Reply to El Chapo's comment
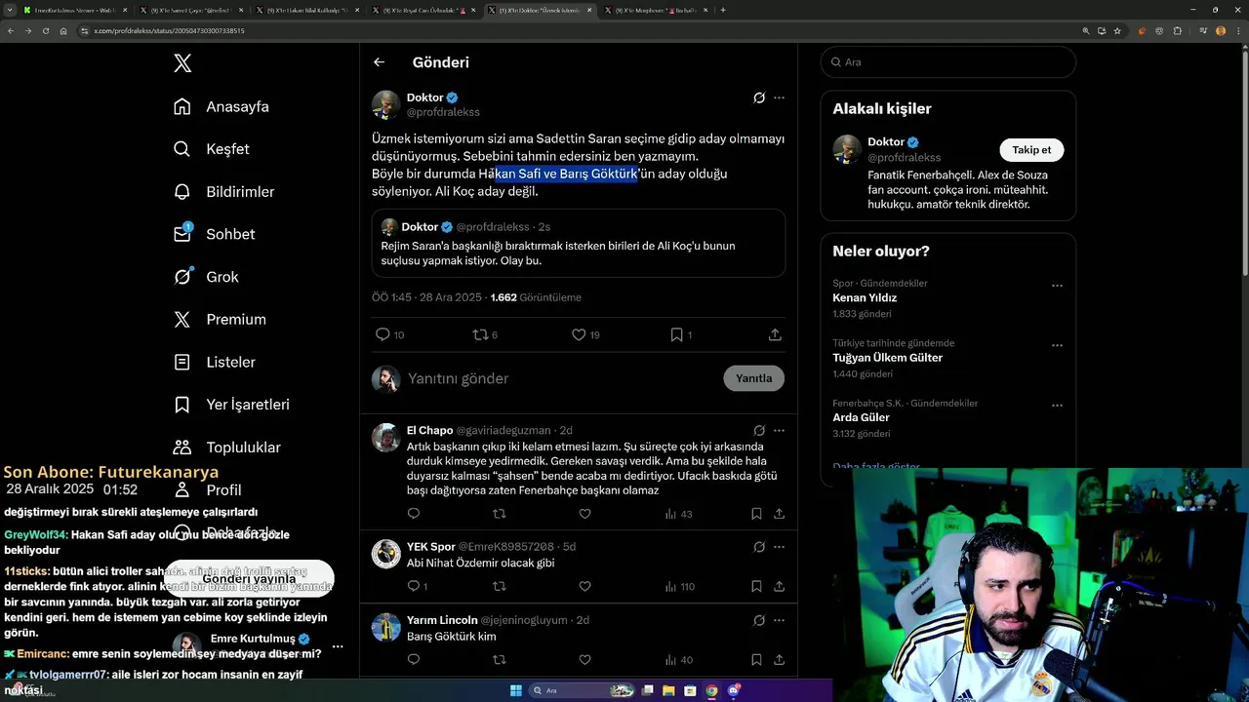Image resolution: width=1249 pixels, height=702 pixels. 413,514
